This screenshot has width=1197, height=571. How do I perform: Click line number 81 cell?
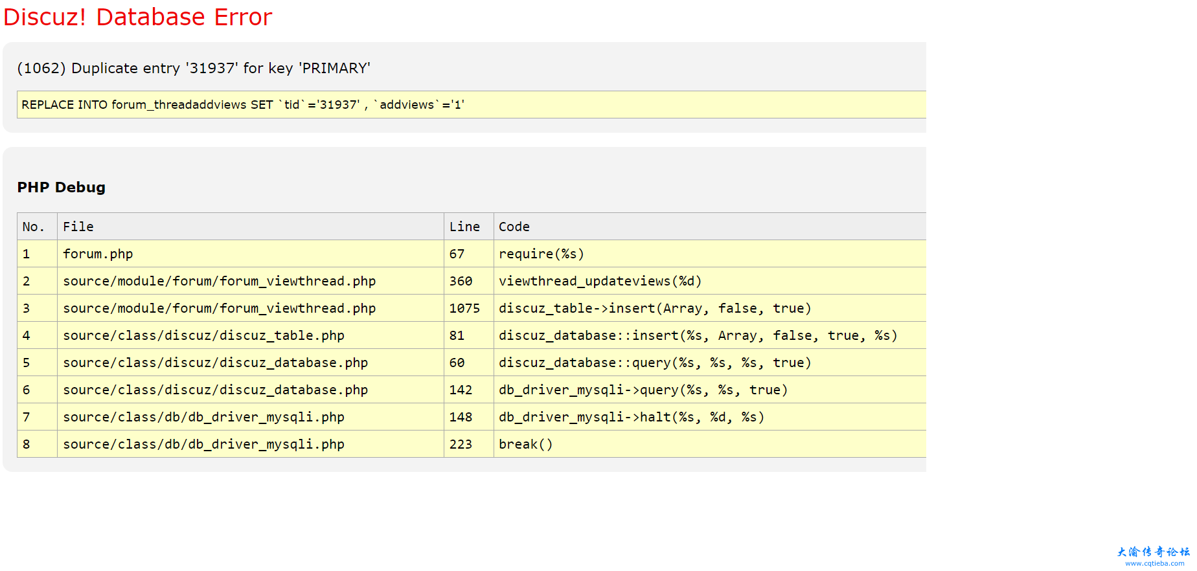pyautogui.click(x=469, y=335)
